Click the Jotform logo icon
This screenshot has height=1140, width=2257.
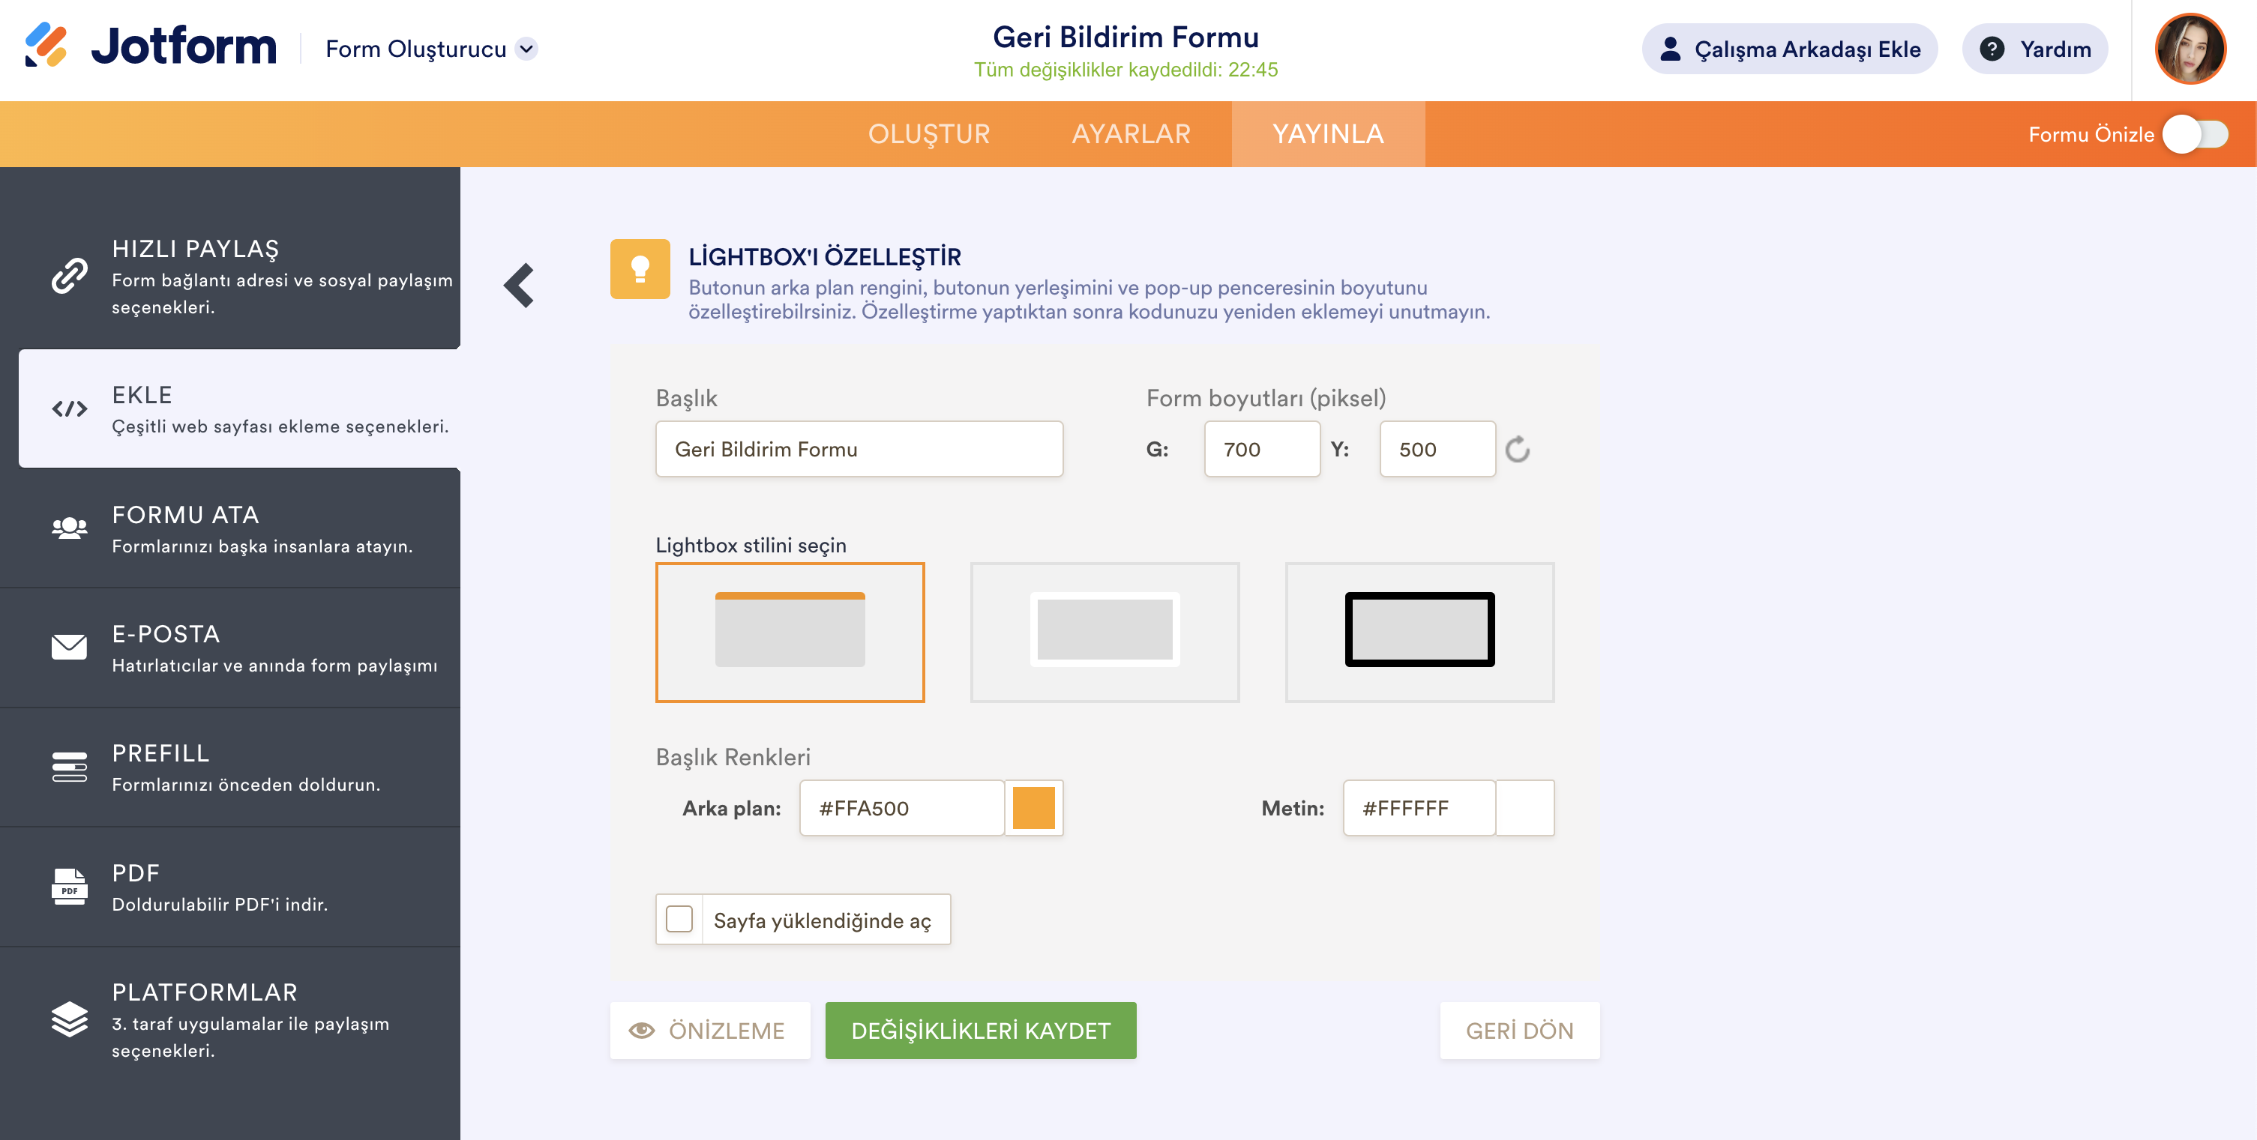[46, 46]
